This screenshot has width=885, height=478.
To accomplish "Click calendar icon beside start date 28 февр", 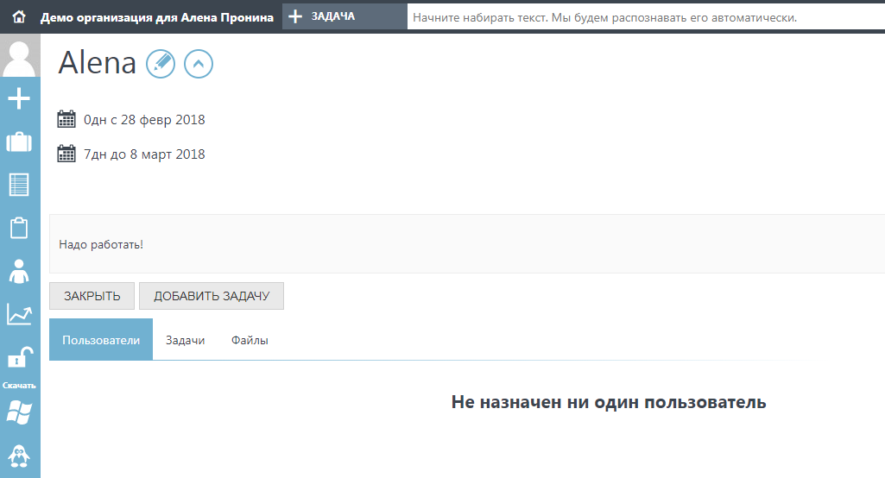I will [66, 119].
